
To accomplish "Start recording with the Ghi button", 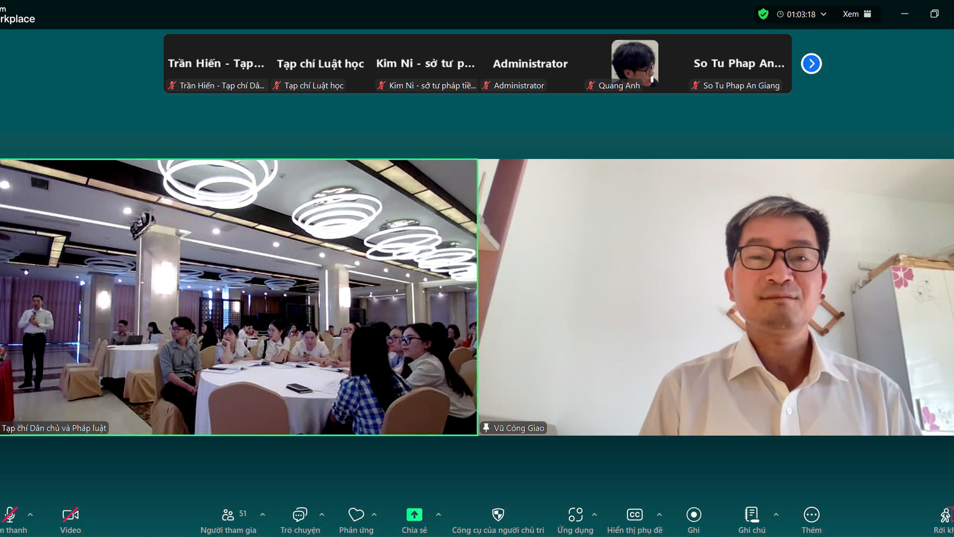I will pyautogui.click(x=693, y=515).
